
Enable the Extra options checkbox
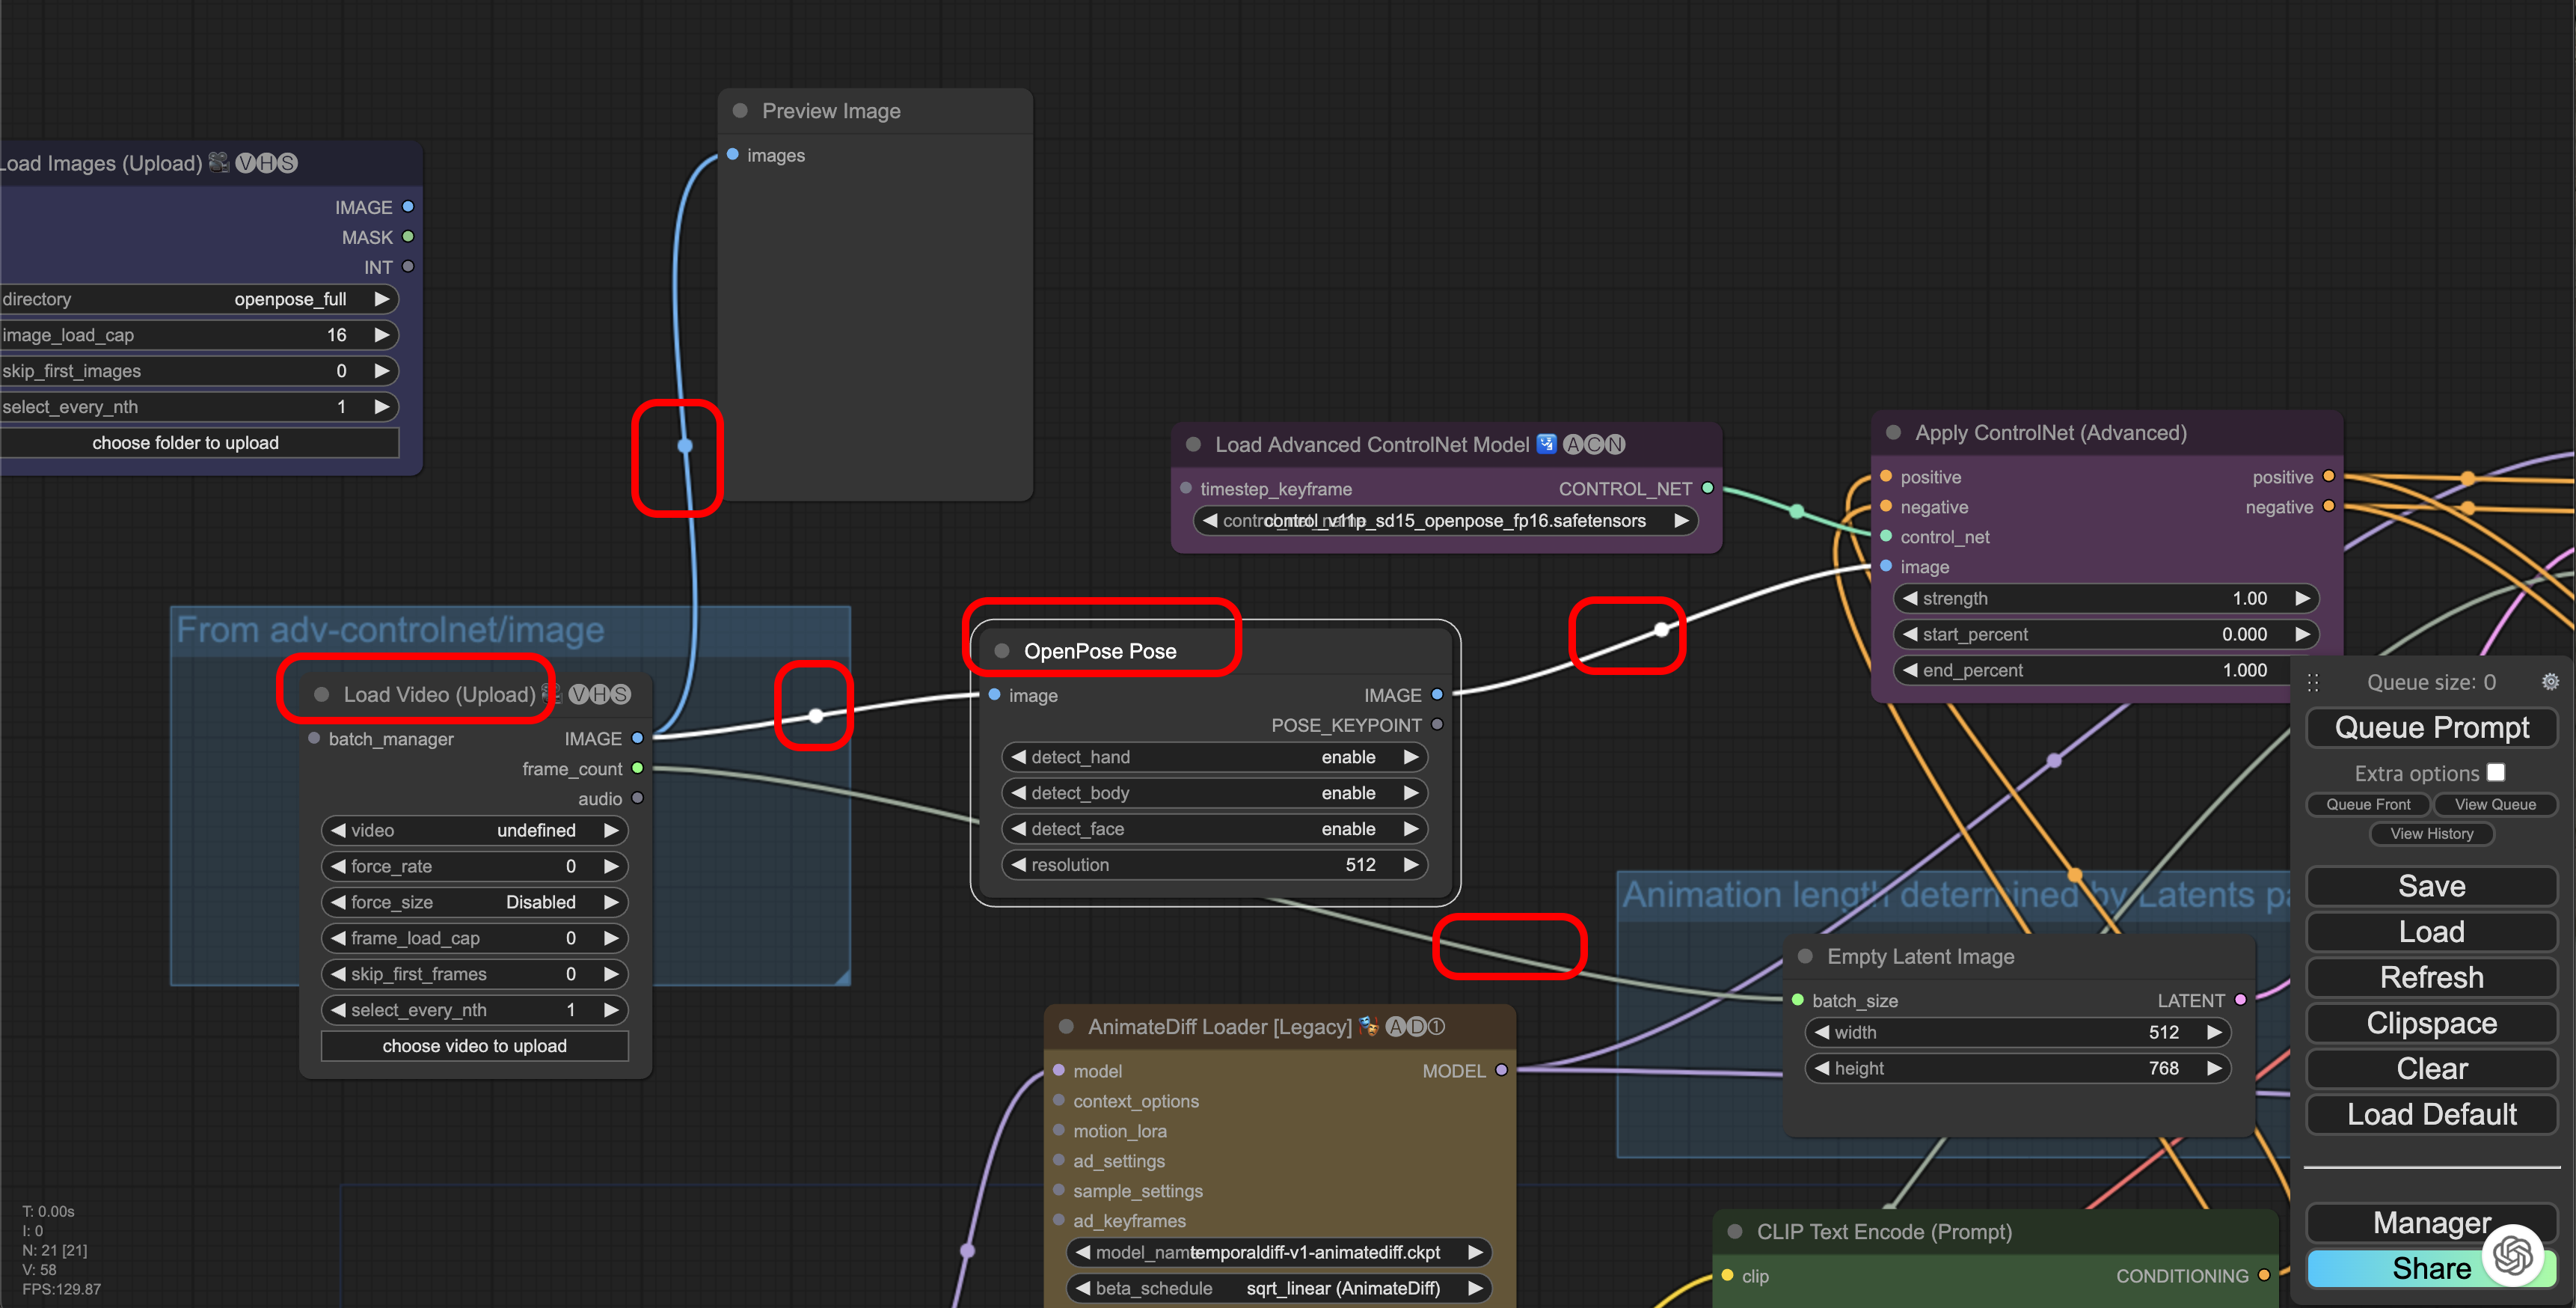pyautogui.click(x=2496, y=772)
